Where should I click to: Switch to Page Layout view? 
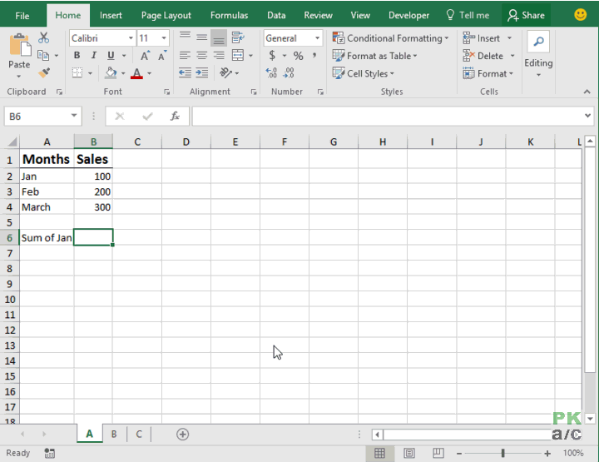pos(409,453)
